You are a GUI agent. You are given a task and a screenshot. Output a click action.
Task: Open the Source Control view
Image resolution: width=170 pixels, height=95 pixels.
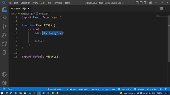click(x=4, y=27)
